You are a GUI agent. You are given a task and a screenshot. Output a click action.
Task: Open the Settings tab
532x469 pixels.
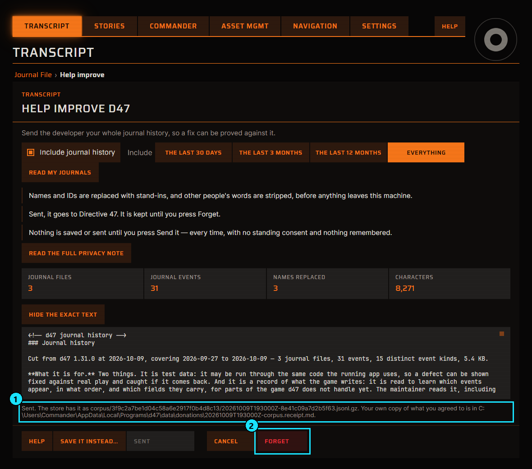379,26
